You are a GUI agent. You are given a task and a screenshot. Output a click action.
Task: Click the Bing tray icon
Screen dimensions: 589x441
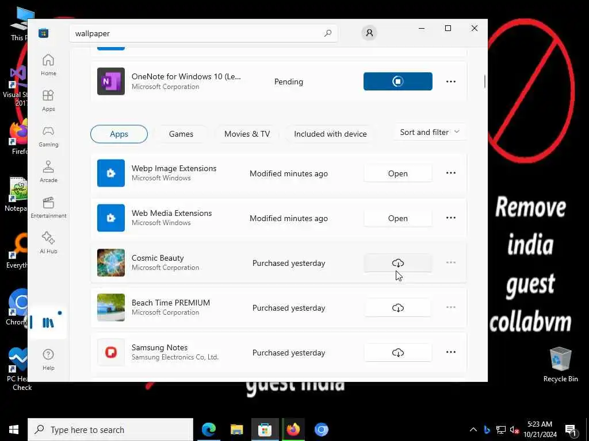pyautogui.click(x=487, y=430)
